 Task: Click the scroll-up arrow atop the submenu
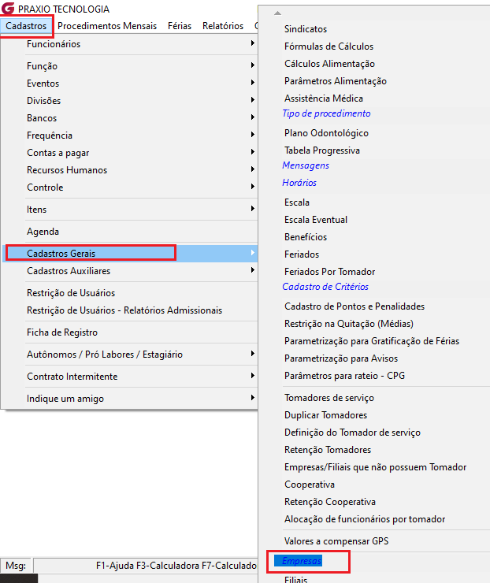pos(277,13)
